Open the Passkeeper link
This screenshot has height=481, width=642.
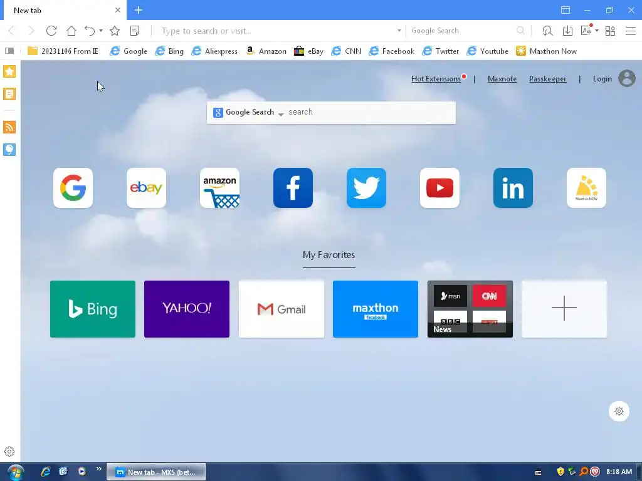point(547,79)
